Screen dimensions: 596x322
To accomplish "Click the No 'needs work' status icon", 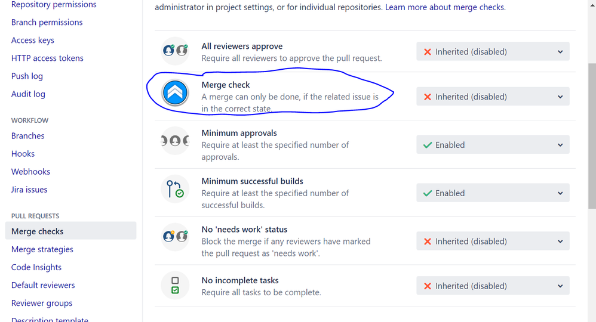I will click(x=175, y=237).
